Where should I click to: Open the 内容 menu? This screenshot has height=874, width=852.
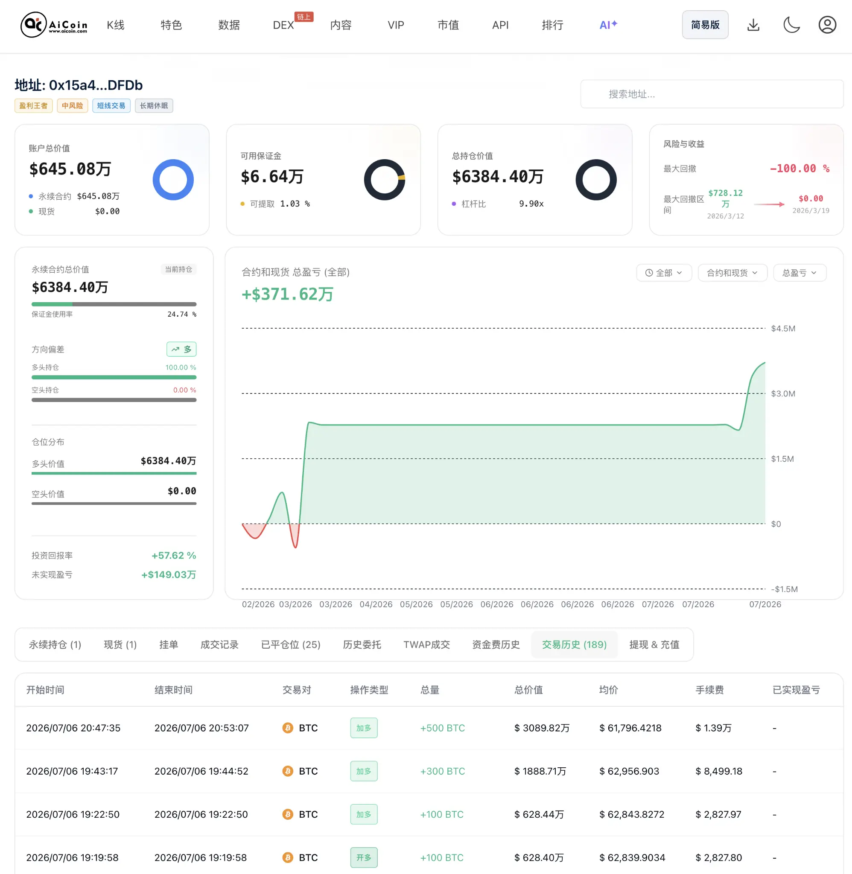click(x=341, y=25)
